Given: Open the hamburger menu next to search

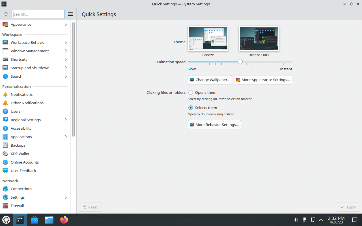Looking at the screenshot, I should click(x=70, y=14).
